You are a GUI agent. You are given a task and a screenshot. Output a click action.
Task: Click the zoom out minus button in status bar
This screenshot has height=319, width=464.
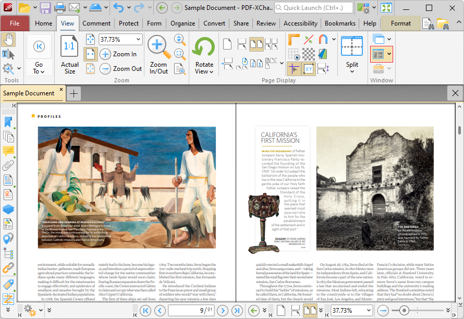pos(383,311)
